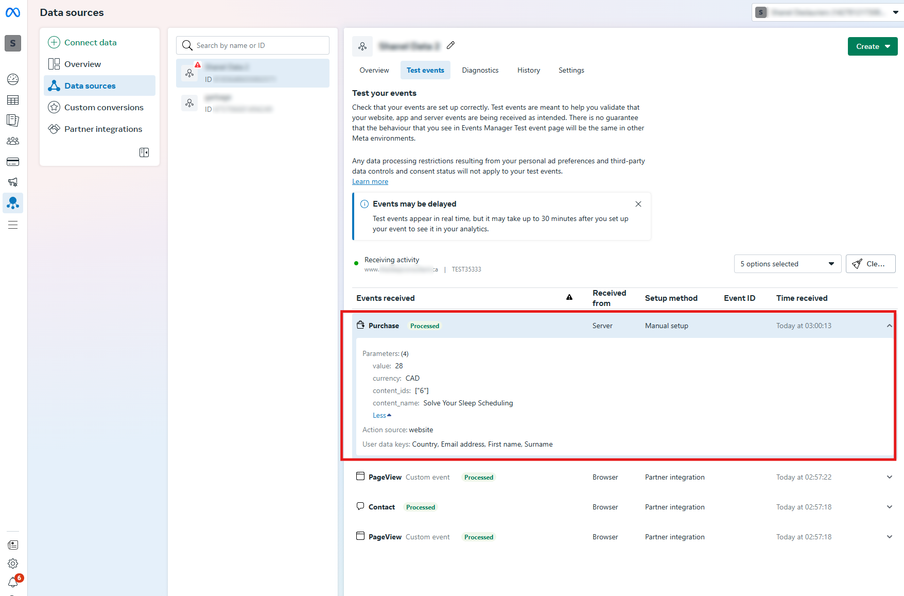This screenshot has height=596, width=904.
Task: Click the collapse navigation panel icon
Action: coord(144,152)
